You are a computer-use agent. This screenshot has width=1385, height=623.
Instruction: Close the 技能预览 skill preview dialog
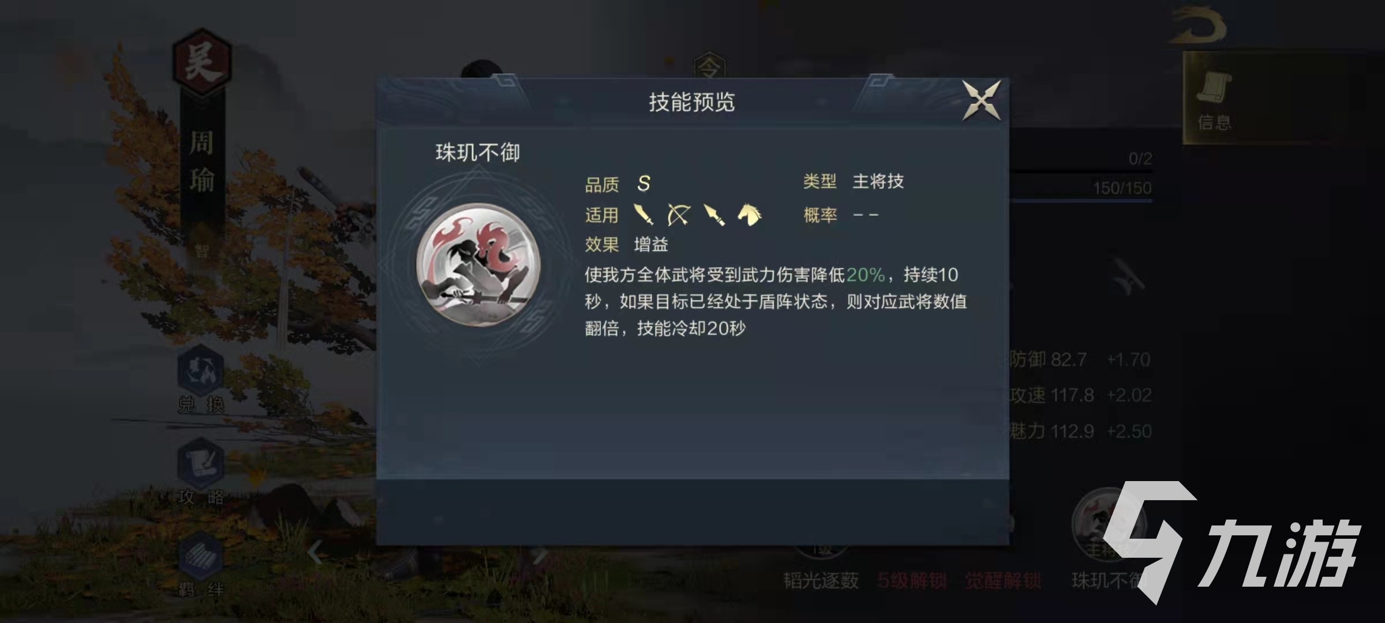click(x=981, y=101)
